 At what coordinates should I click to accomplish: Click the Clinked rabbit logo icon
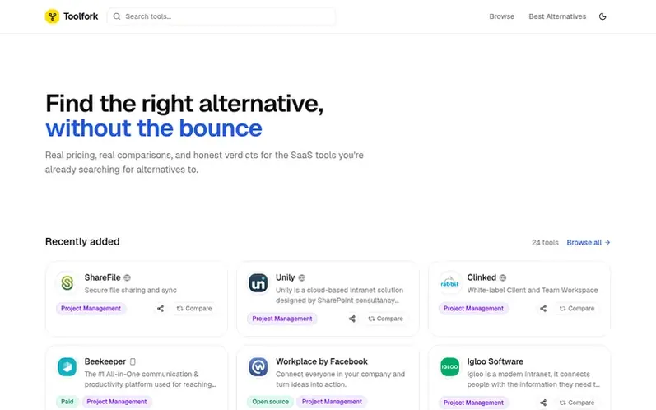pyautogui.click(x=449, y=283)
